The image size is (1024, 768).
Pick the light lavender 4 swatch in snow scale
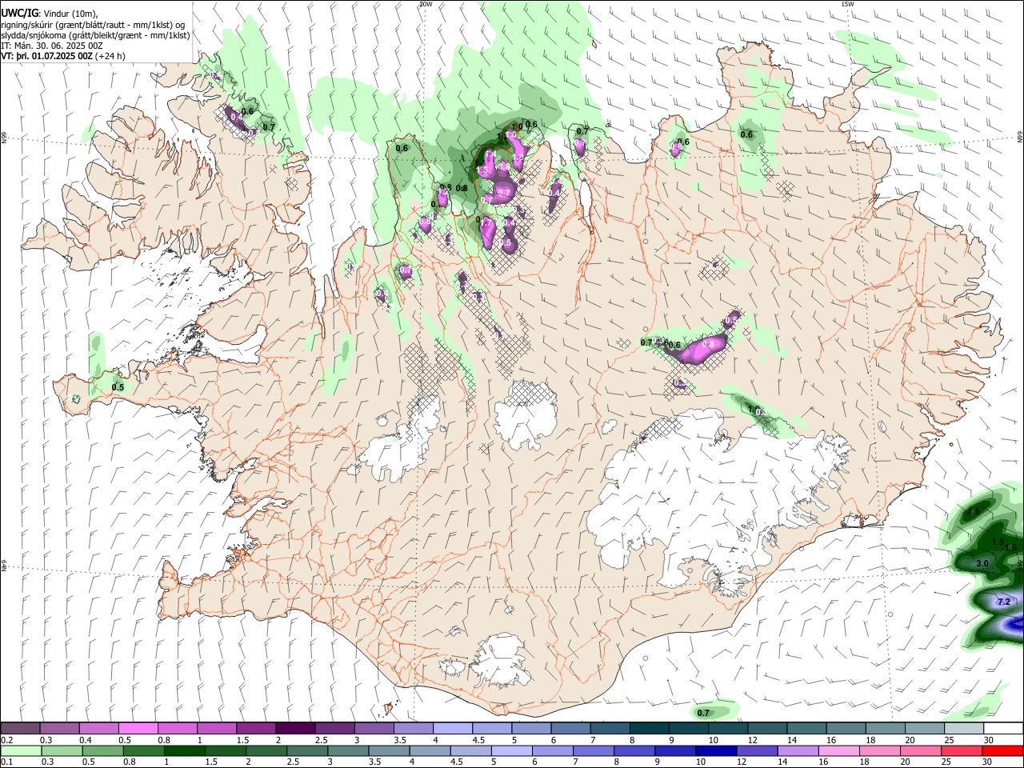click(x=453, y=728)
